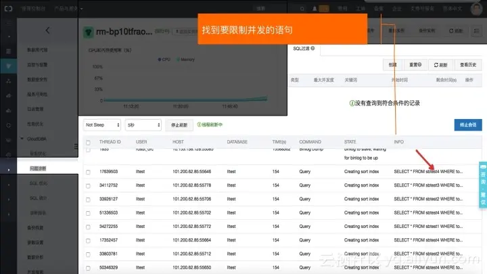Click the 重置 button
The width and height of the screenshot is (487, 274).
coord(415,65)
